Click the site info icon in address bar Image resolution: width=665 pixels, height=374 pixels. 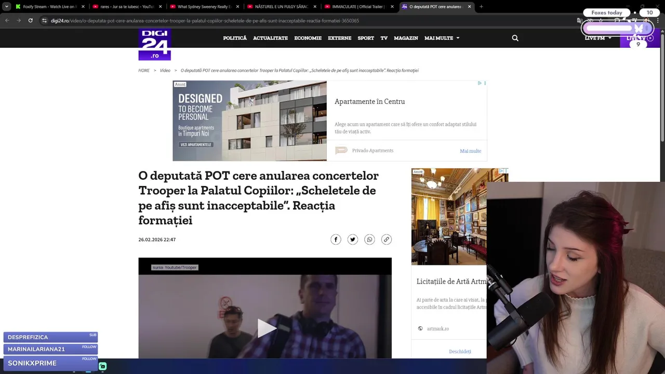(45, 20)
